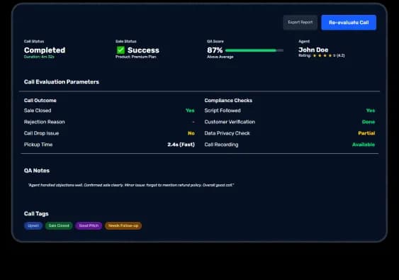
Task: Click the Completed call status text
Action: 45,50
